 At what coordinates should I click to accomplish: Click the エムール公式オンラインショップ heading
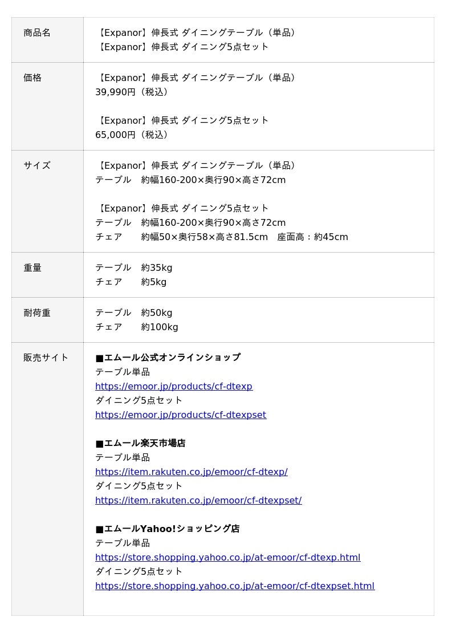click(x=168, y=358)
